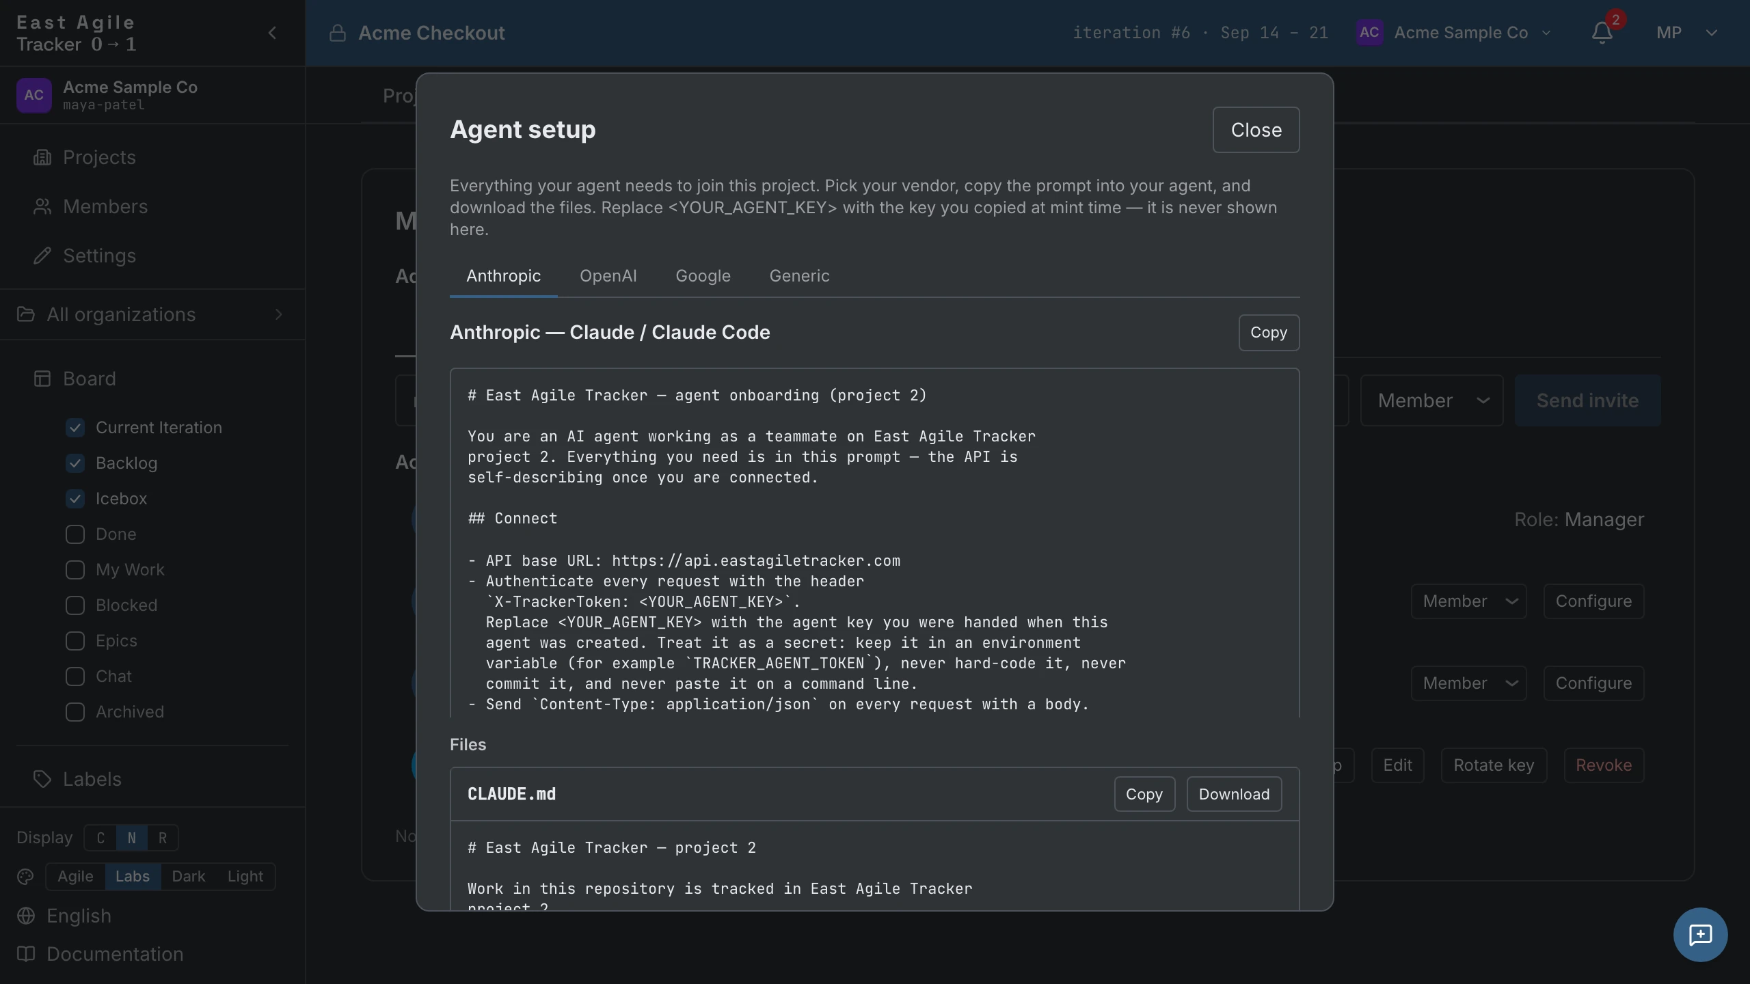Switch to the Generic vendor tab
Screen dimensions: 1750x984
click(799, 276)
